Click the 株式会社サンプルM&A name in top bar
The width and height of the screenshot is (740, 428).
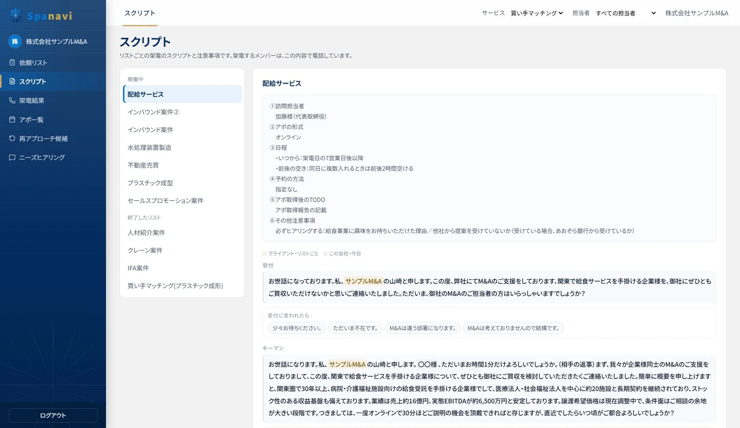[x=697, y=13]
